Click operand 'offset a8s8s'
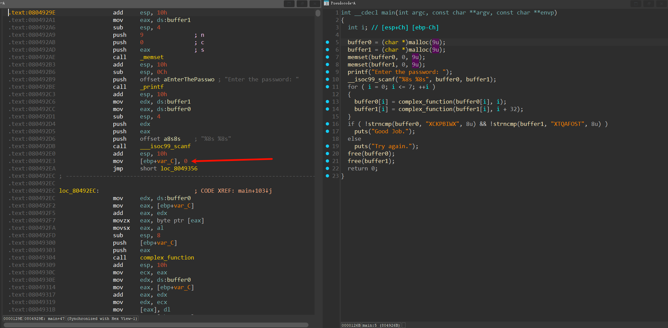 160,139
